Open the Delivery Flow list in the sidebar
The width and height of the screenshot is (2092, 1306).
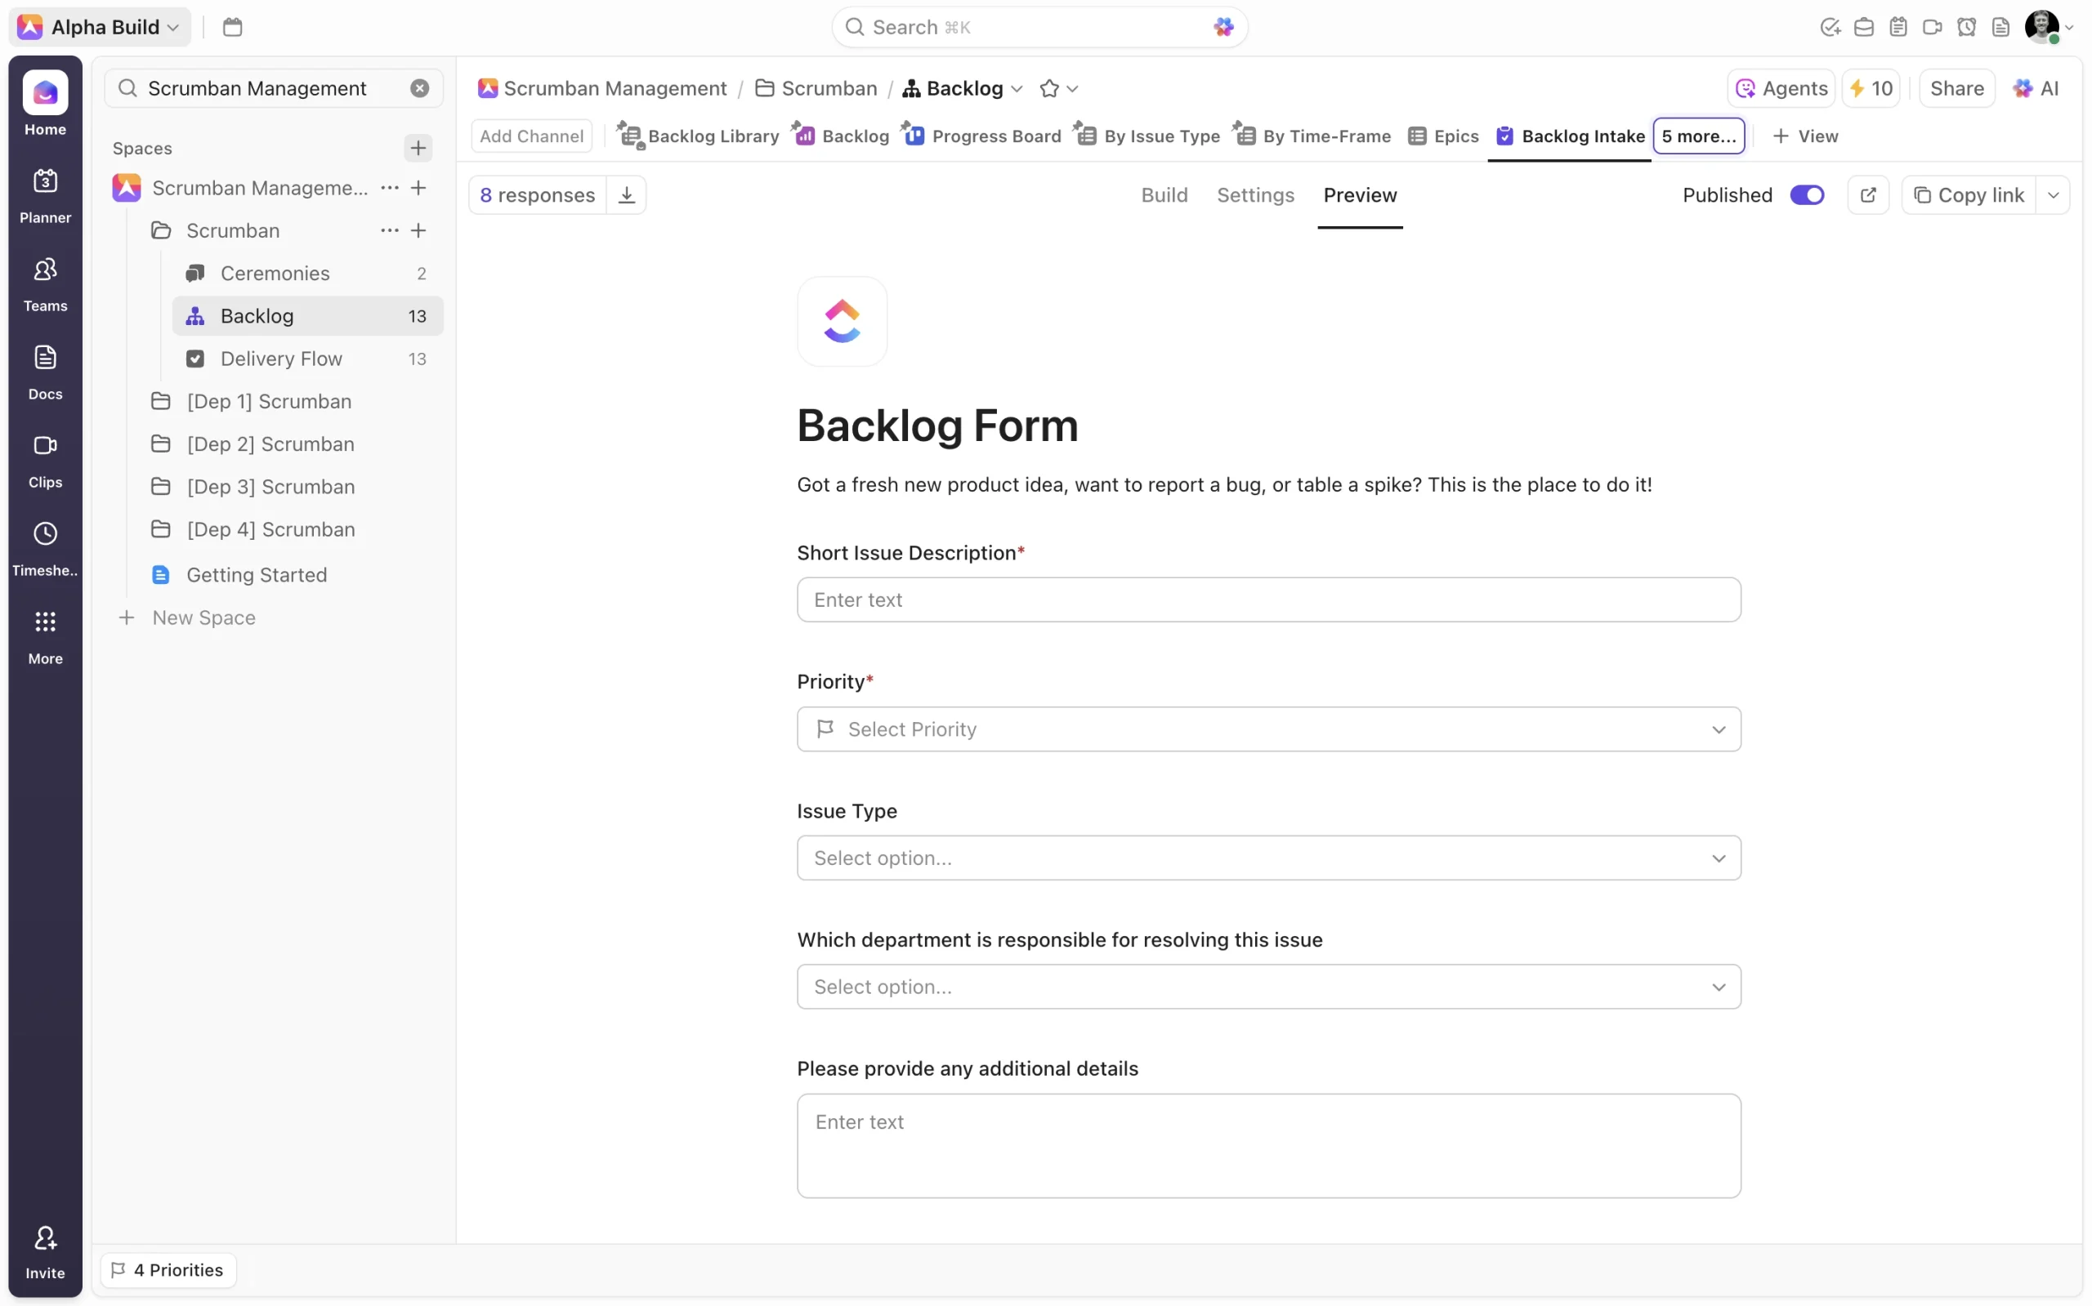tap(281, 359)
